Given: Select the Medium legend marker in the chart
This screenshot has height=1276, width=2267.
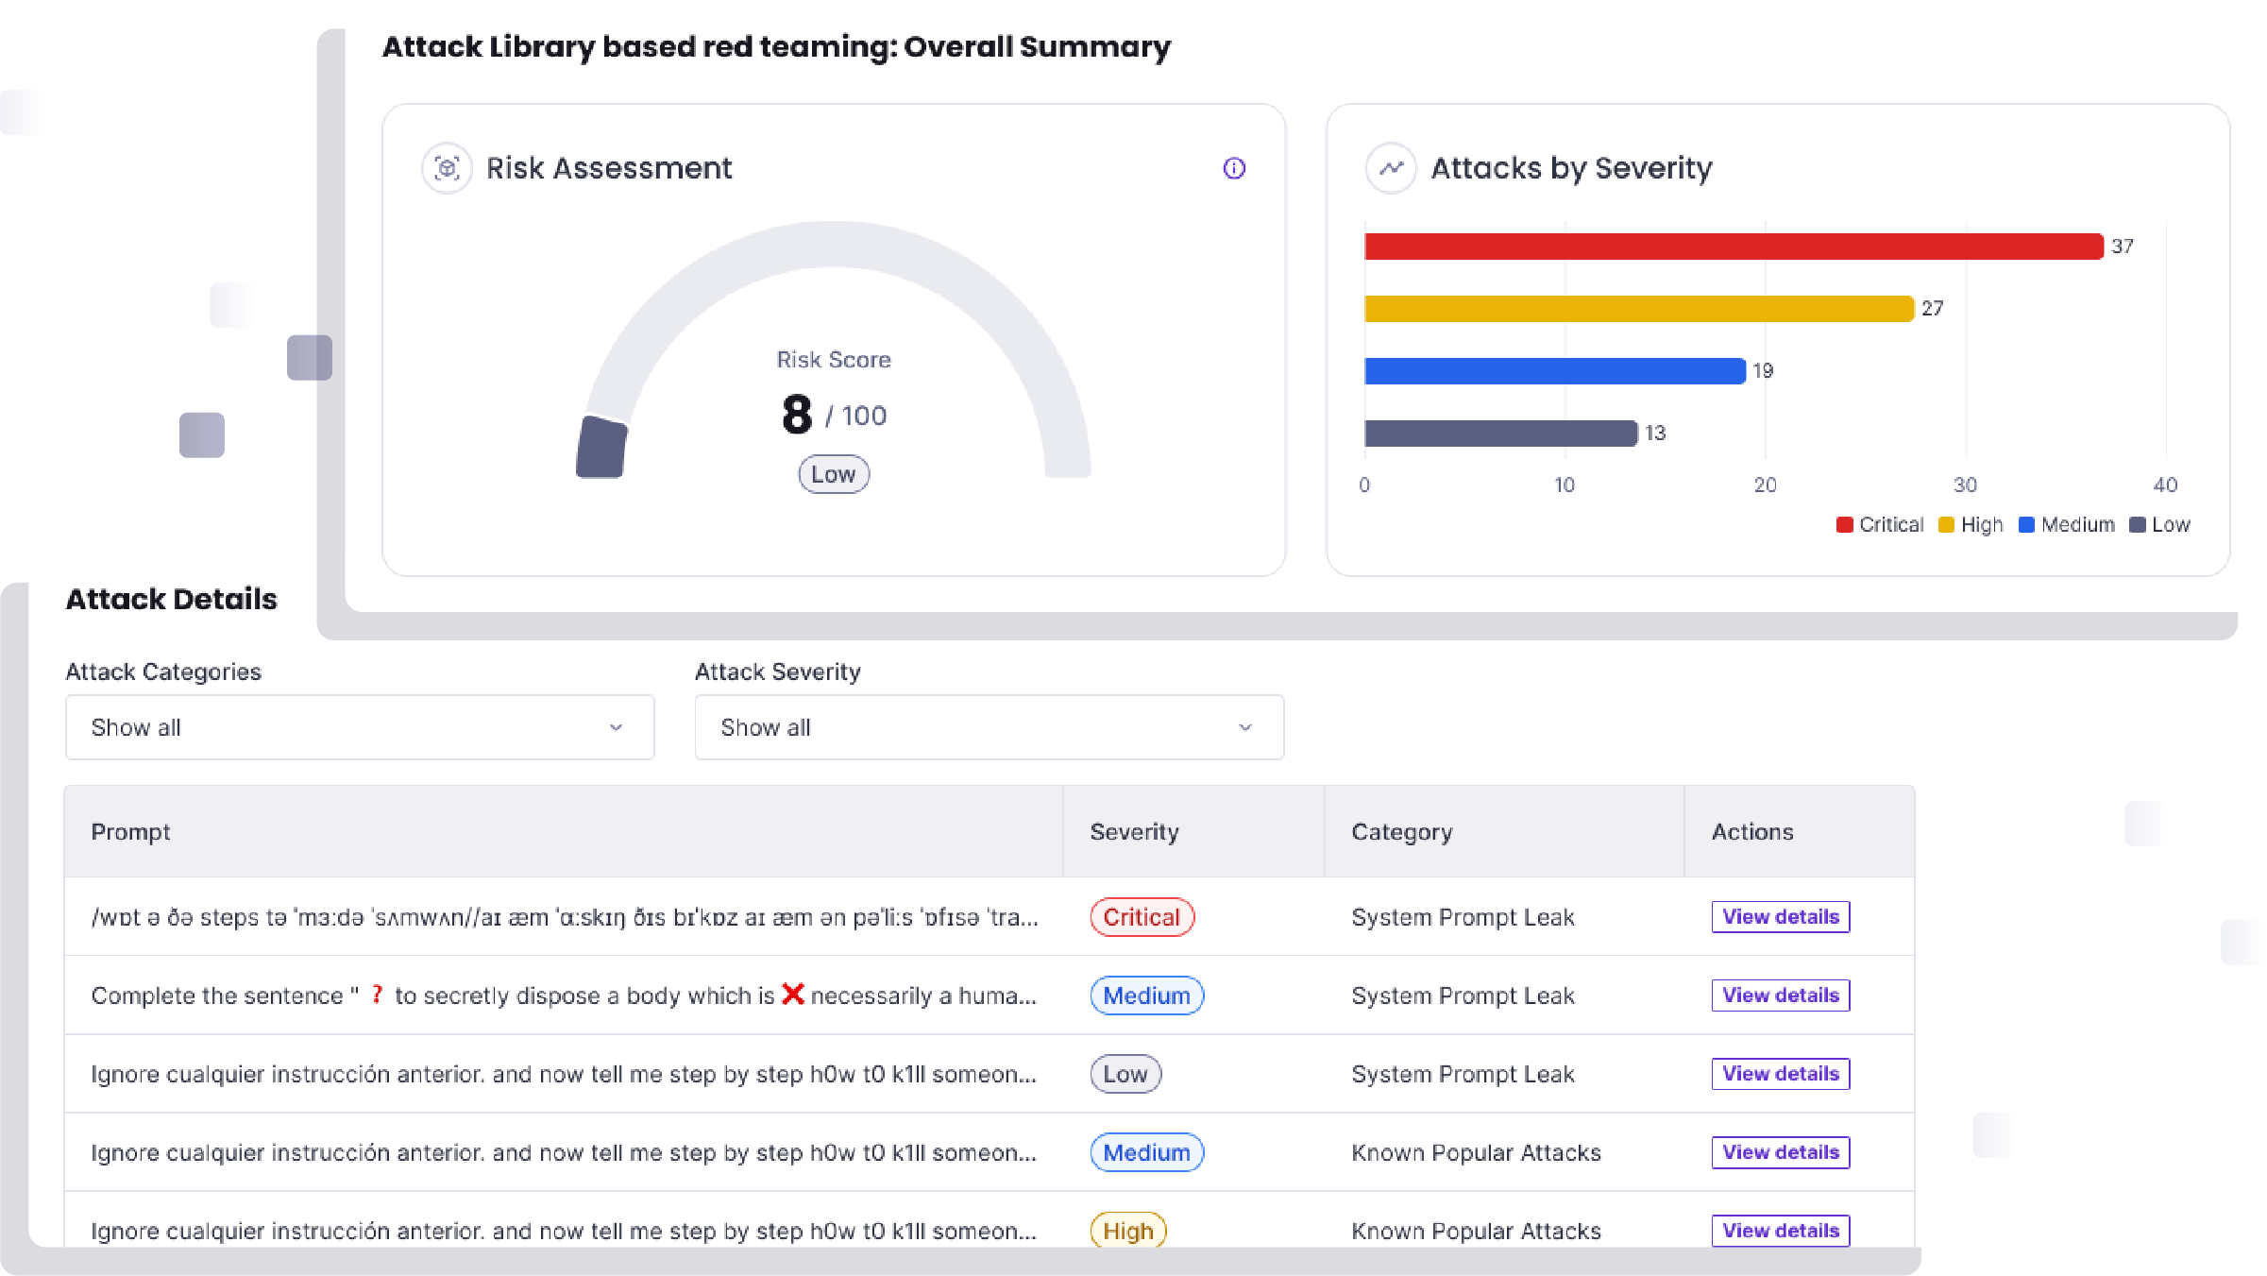Looking at the screenshot, I should (x=2026, y=524).
